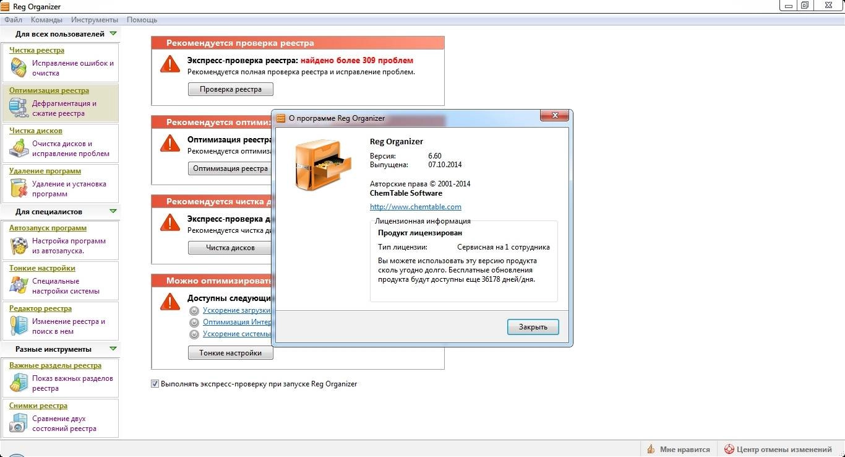Click the round bullet beside Оптимизация Интернет

[x=194, y=323]
